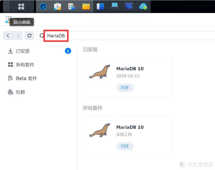
Task: Click the MariaDB 10 title in 已安装
Action: pos(130,69)
